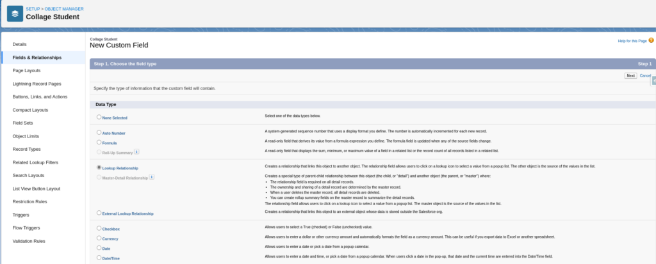656x264 pixels.
Task: Expand the collapsed side panel arrow tab
Action: [x=653, y=81]
